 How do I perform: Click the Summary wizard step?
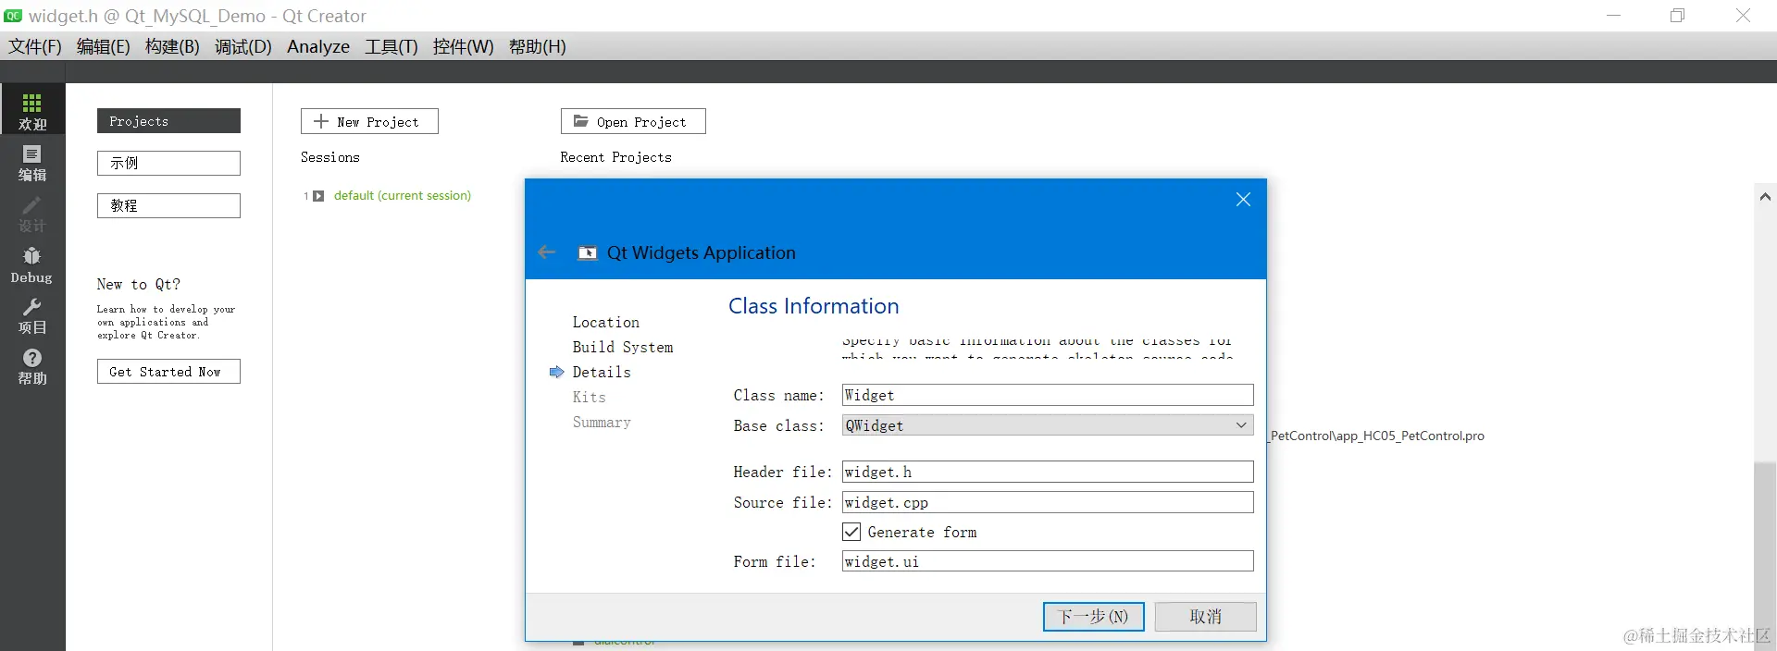coord(602,423)
